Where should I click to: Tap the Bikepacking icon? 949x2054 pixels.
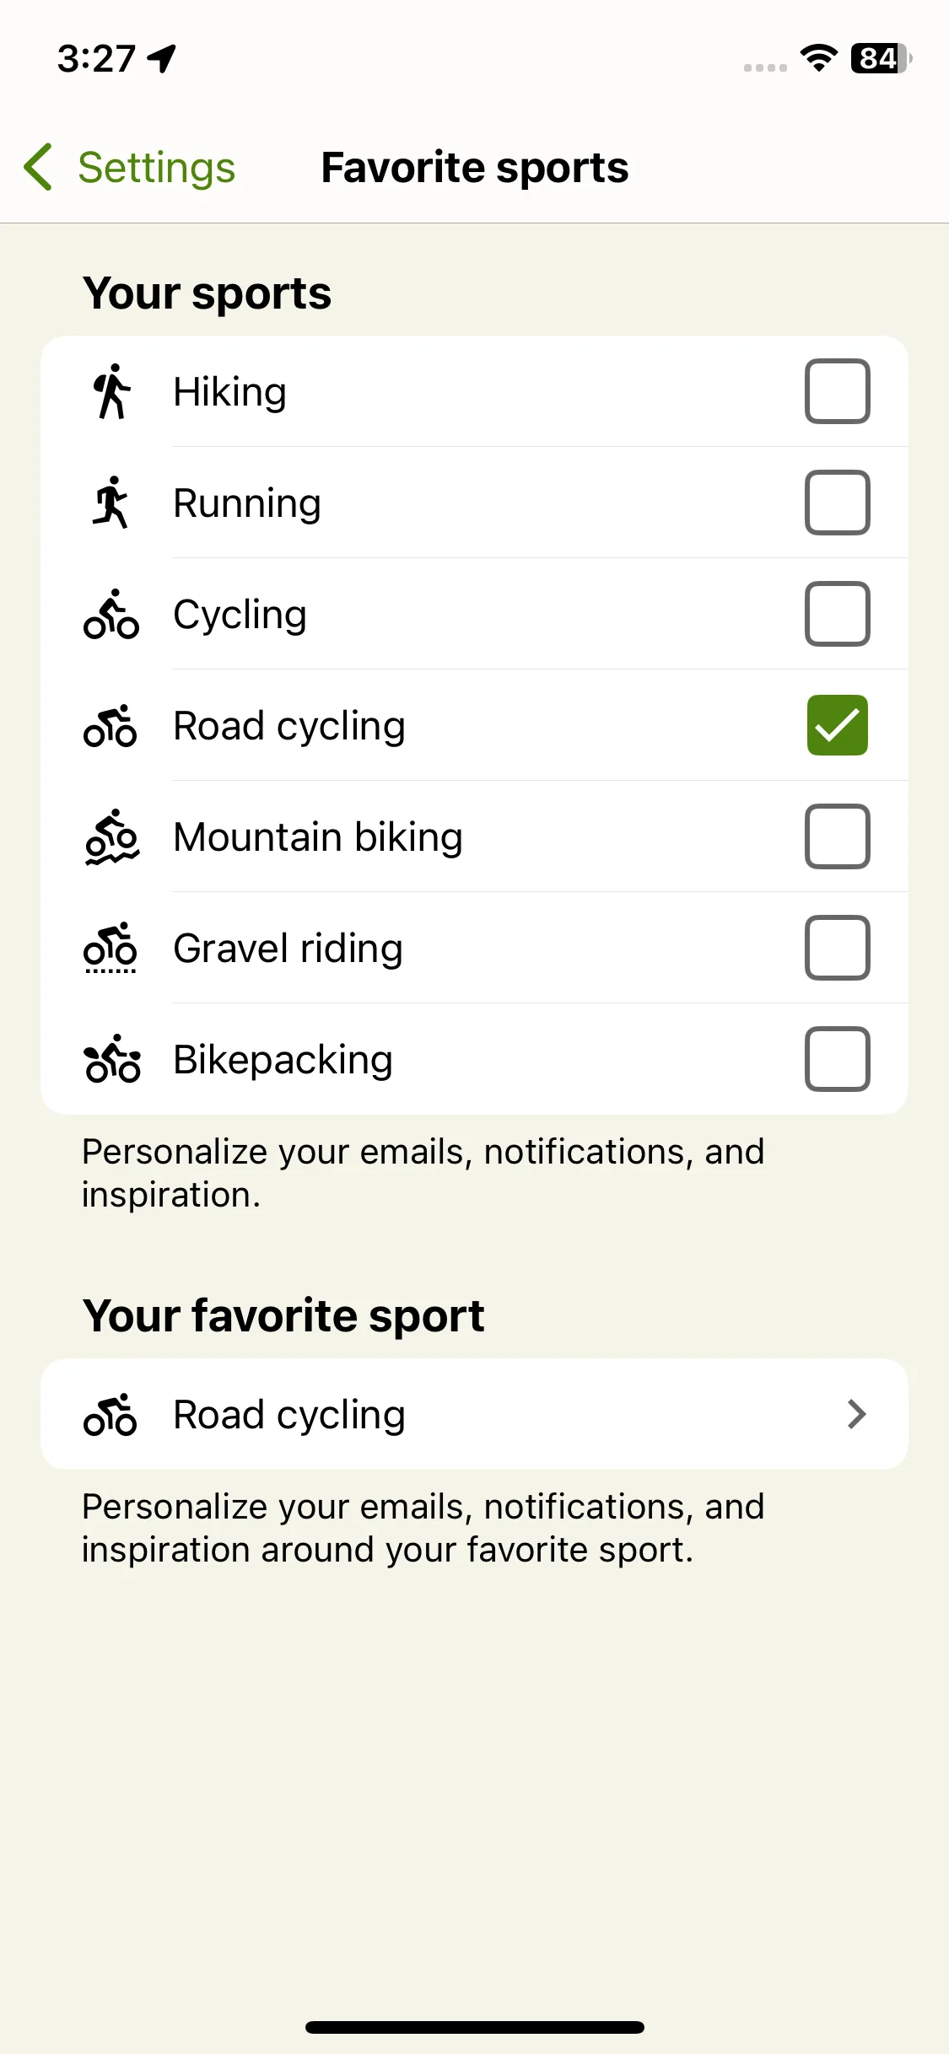coord(112,1059)
